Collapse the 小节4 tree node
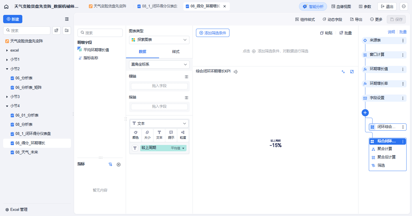 coord(7,106)
